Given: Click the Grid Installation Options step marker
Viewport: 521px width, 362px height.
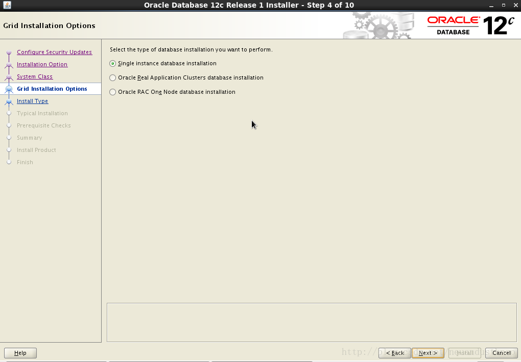Looking at the screenshot, I should tap(9, 89).
